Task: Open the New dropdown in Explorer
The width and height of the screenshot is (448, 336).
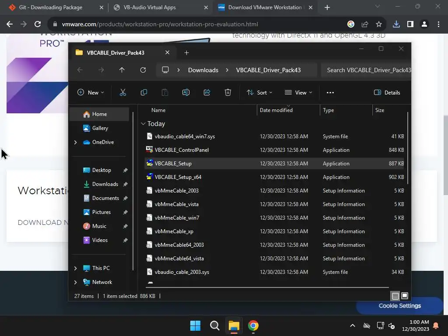Action: (x=91, y=93)
